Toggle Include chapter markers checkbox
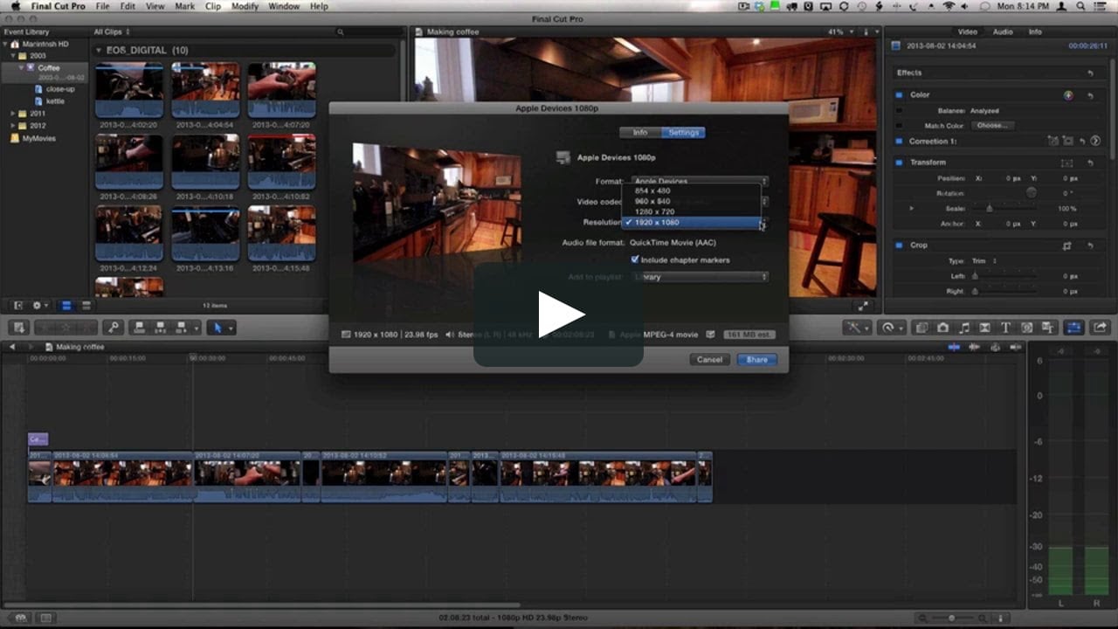This screenshot has width=1118, height=629. 635,259
